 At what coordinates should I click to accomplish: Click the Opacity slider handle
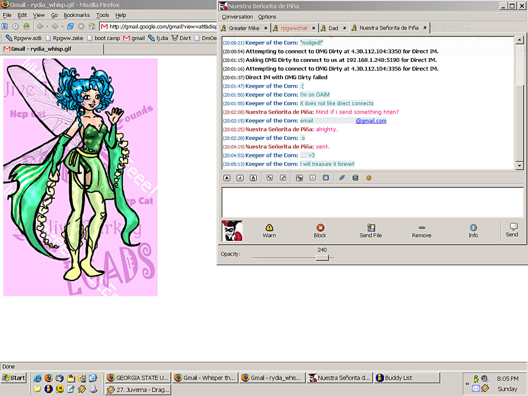pyautogui.click(x=322, y=258)
